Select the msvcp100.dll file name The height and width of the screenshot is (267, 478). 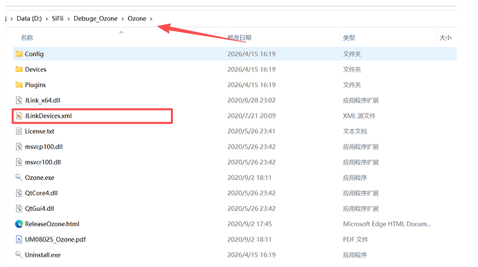44,147
